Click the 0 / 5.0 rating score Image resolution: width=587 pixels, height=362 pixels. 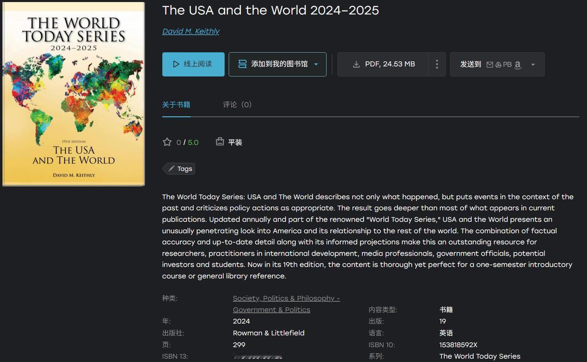pyautogui.click(x=188, y=143)
